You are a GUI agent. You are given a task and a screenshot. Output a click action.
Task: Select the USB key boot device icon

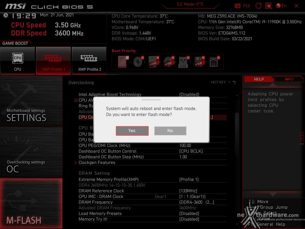pos(183,62)
